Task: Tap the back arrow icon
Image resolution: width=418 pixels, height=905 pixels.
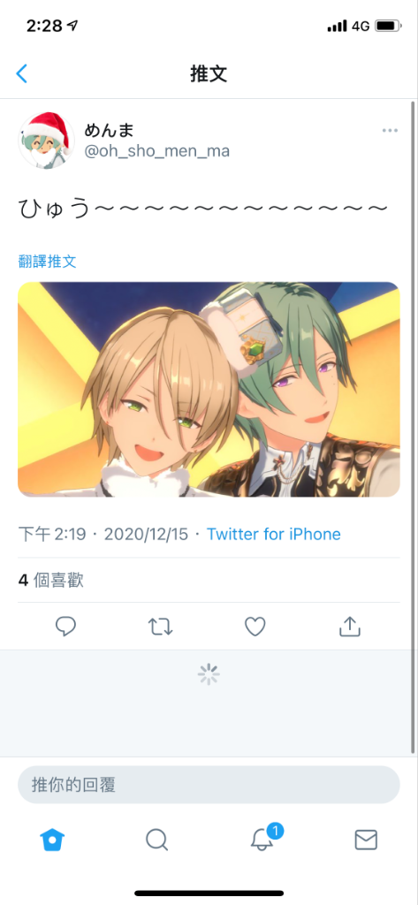Action: [x=22, y=73]
